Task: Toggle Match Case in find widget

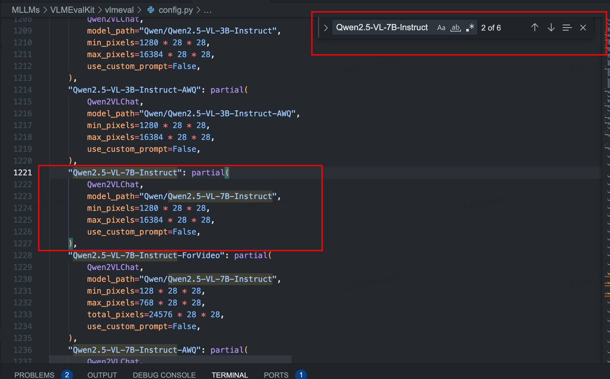Action: (x=441, y=28)
